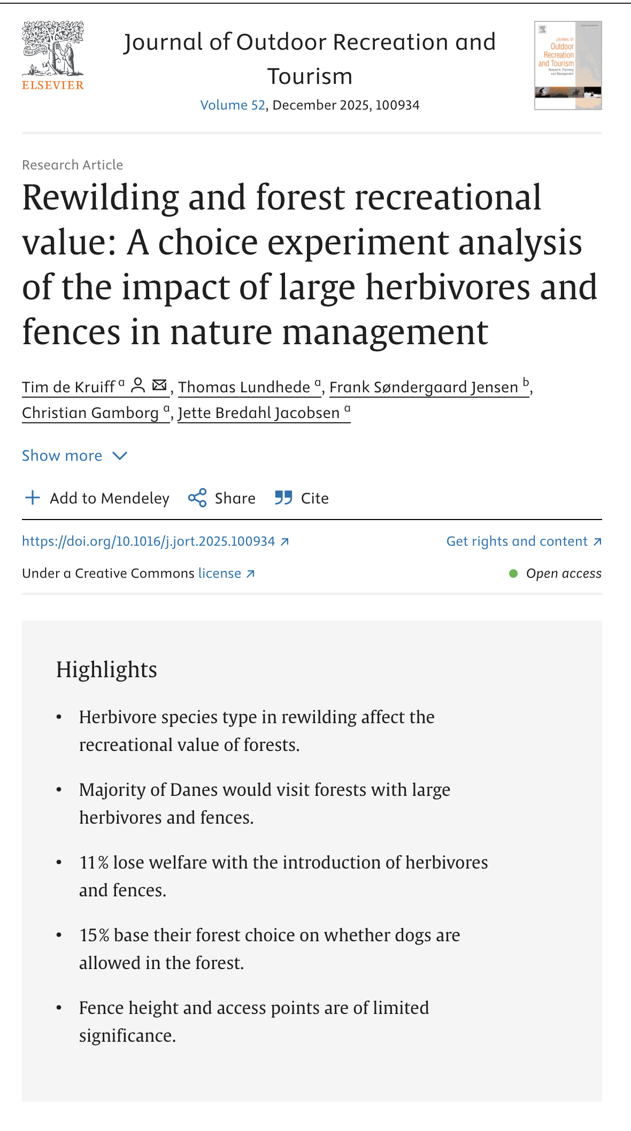Viewport: 631px width, 1131px height.
Task: Expand the Show more section
Action: coord(62,455)
